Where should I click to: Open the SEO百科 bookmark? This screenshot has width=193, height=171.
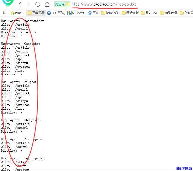[x=56, y=13]
